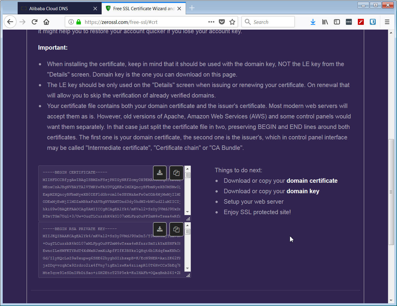The width and height of the screenshot is (397, 306).
Task: Click the Bitwarden shield extension icon
Action: 373,22
